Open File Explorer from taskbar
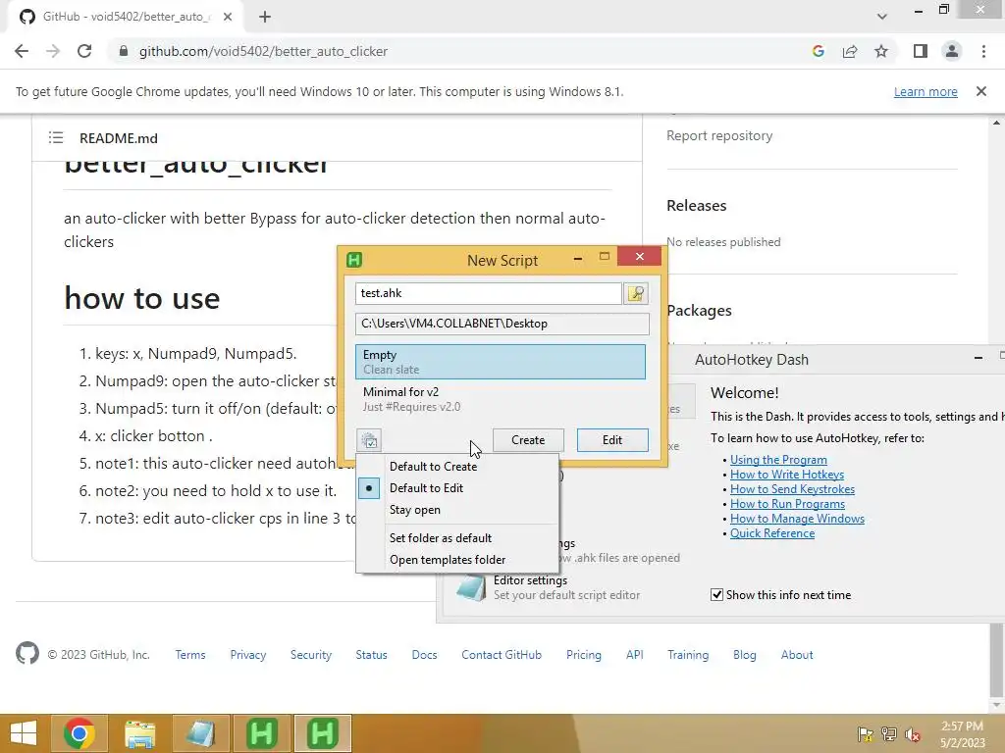1005x753 pixels. [139, 733]
